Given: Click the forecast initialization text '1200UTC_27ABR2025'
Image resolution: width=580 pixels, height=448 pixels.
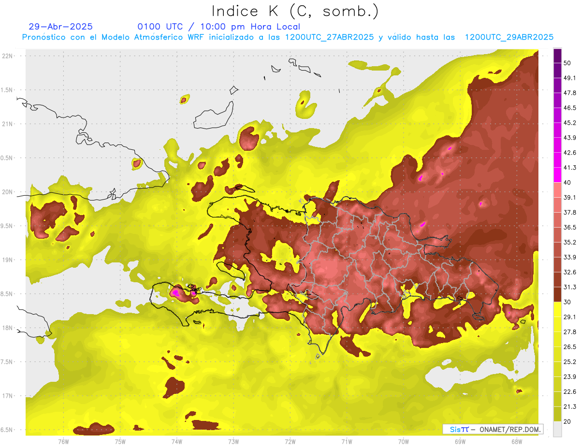Looking at the screenshot, I should [x=329, y=37].
